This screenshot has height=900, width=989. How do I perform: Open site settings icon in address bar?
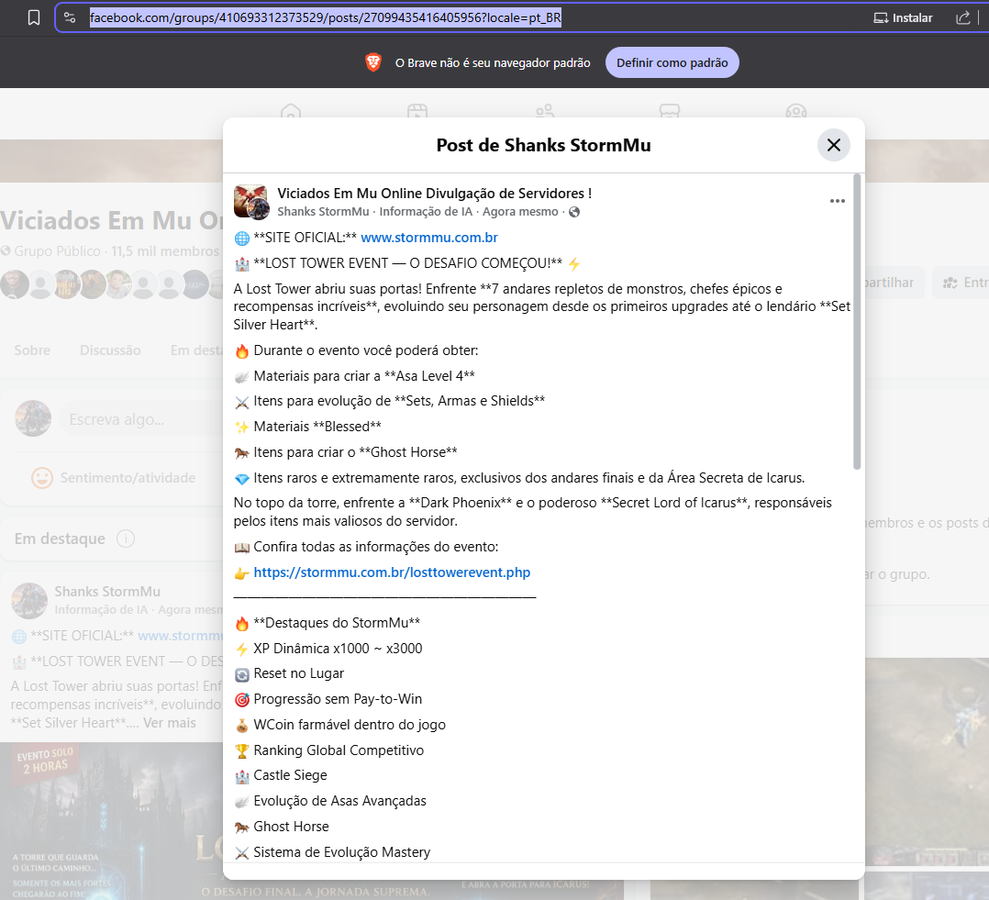click(x=70, y=17)
